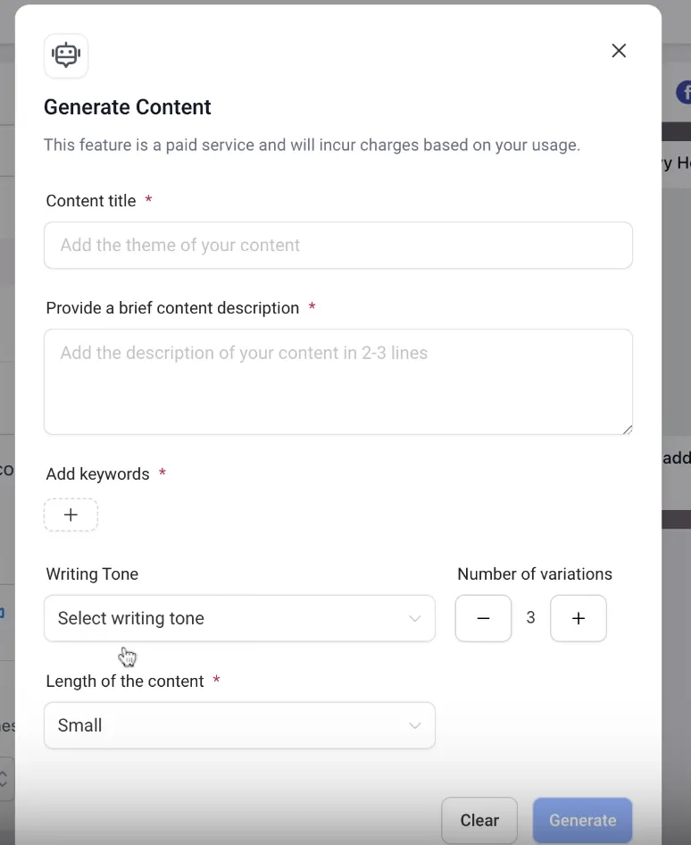
Task: Open the 'Small' content length dropdown
Action: click(239, 725)
